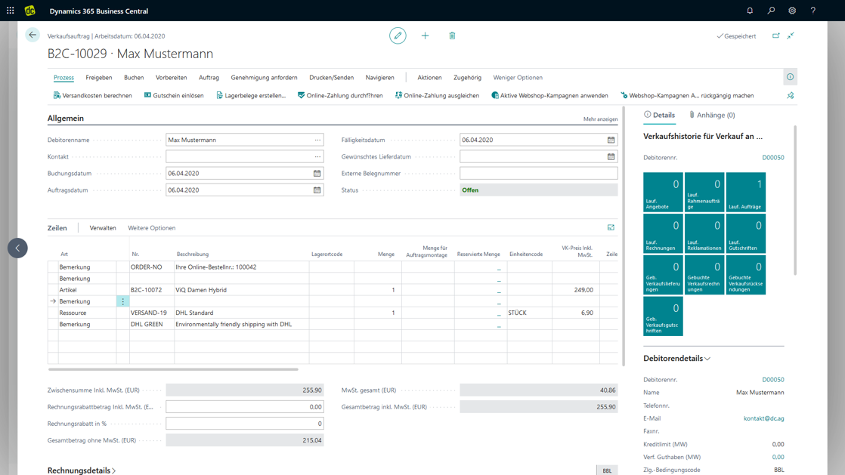Open calendar picker for Fälligkeitsdatum

(611, 140)
